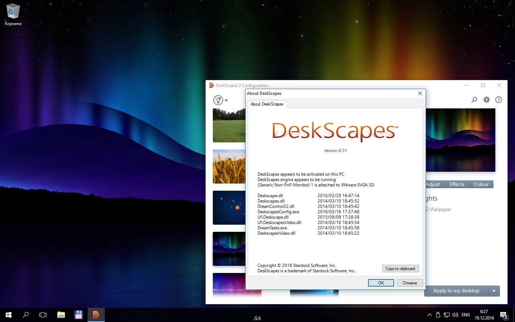Click the Stardock copyright text line

point(297,265)
